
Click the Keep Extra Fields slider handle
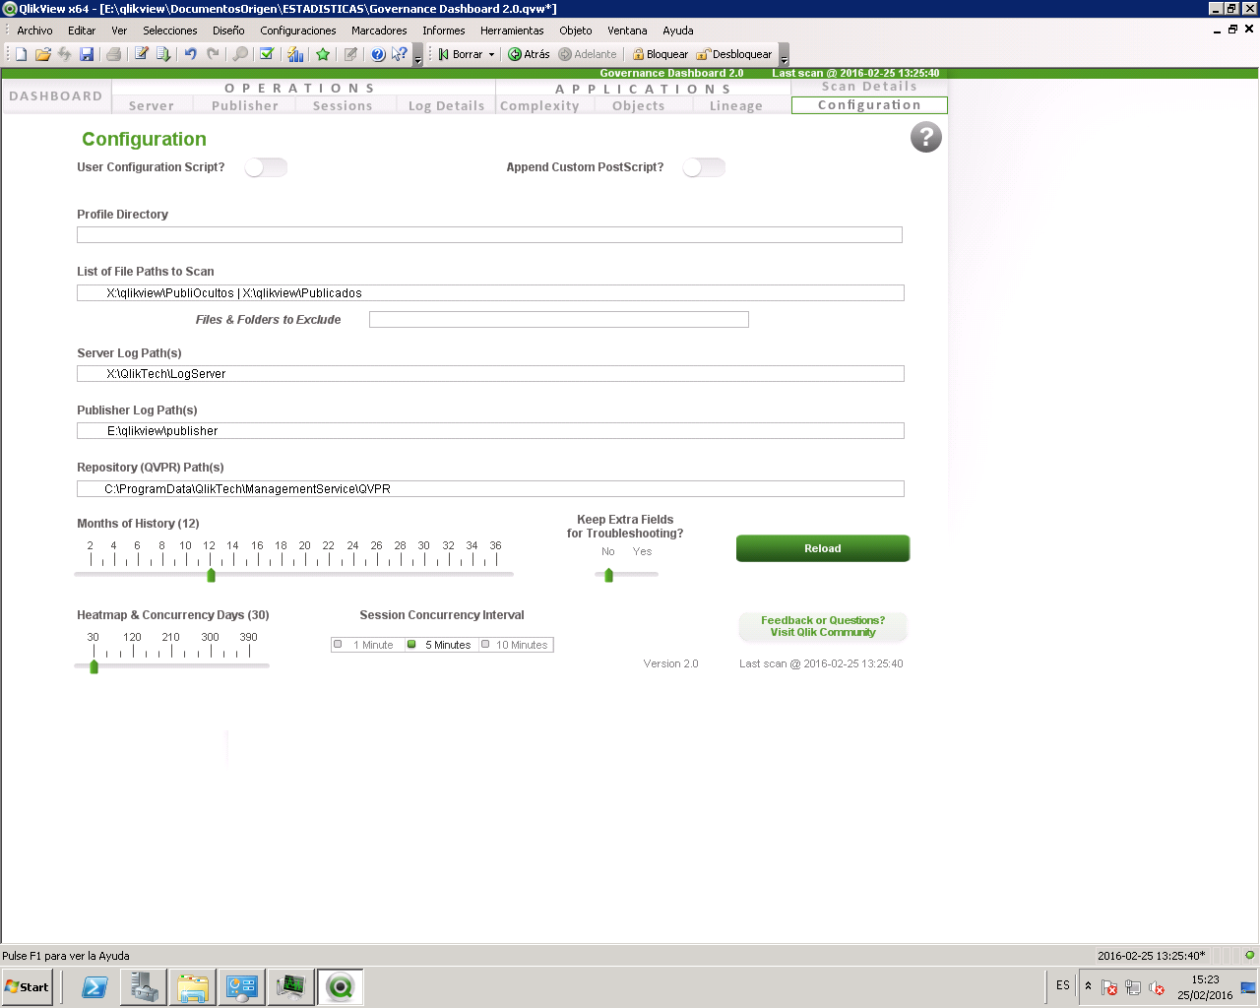coord(608,575)
